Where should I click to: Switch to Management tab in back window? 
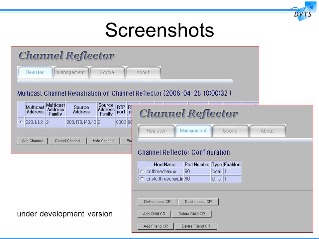[x=71, y=72]
